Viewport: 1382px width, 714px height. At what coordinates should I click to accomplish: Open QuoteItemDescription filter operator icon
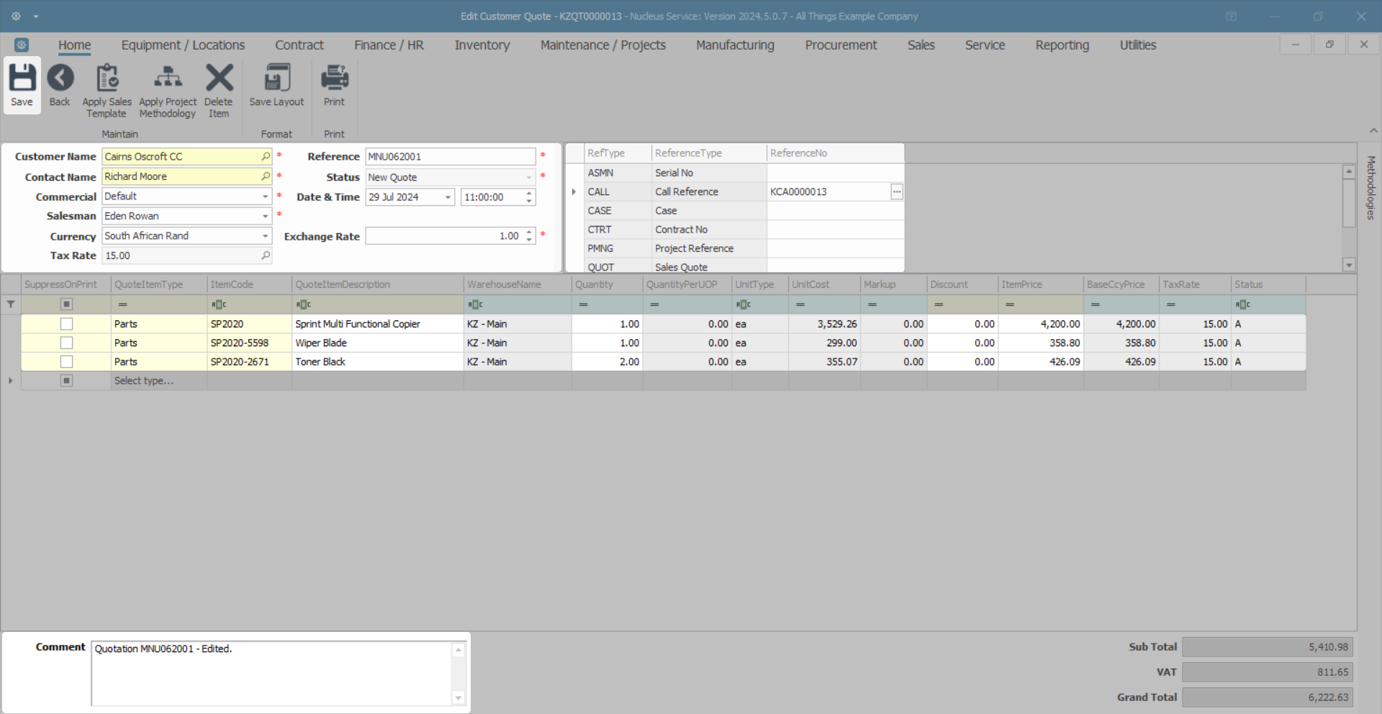pyautogui.click(x=304, y=304)
